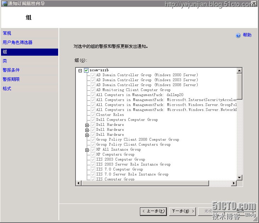Select Group Policy Client Computers Group row
The height and width of the screenshot is (223, 259).
133,145
